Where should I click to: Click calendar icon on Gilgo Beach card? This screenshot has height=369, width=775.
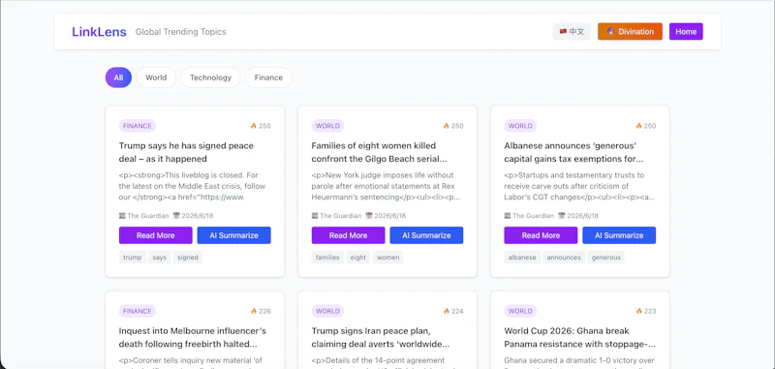(x=369, y=216)
